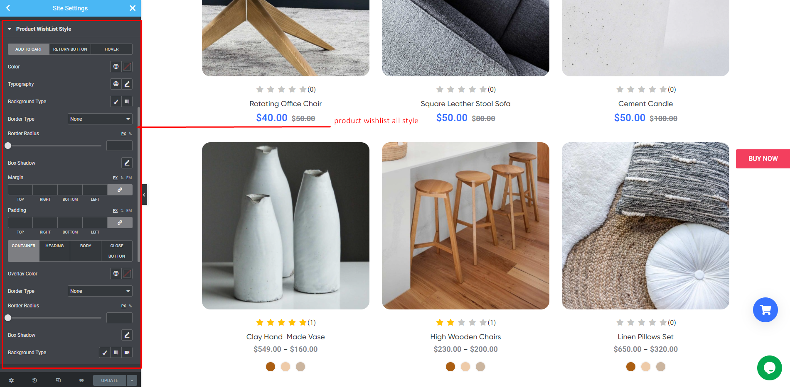Open responsive mode icon in bottom bar
790x387 pixels.
pos(58,380)
